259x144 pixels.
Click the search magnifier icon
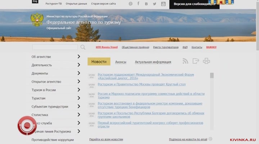[83, 47]
